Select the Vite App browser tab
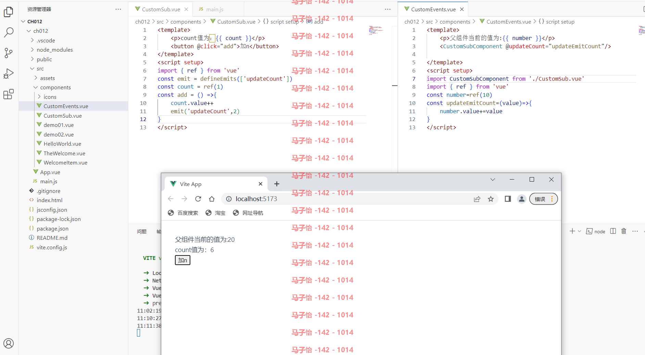645x355 pixels. click(x=216, y=184)
